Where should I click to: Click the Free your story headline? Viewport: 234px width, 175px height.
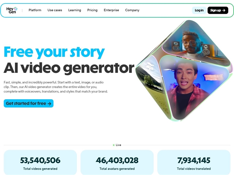tap(54, 52)
